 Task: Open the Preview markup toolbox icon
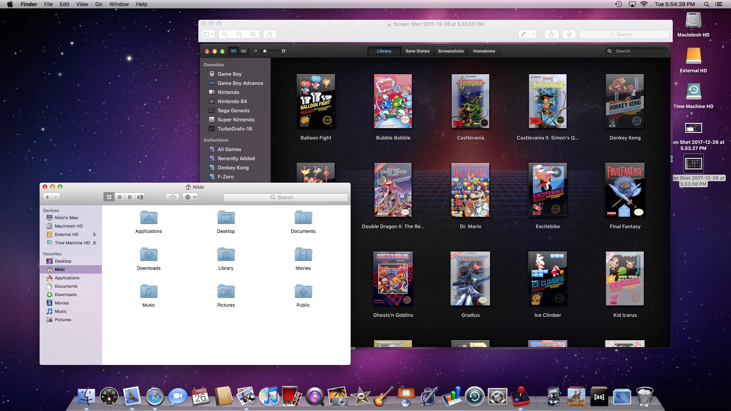pos(569,34)
